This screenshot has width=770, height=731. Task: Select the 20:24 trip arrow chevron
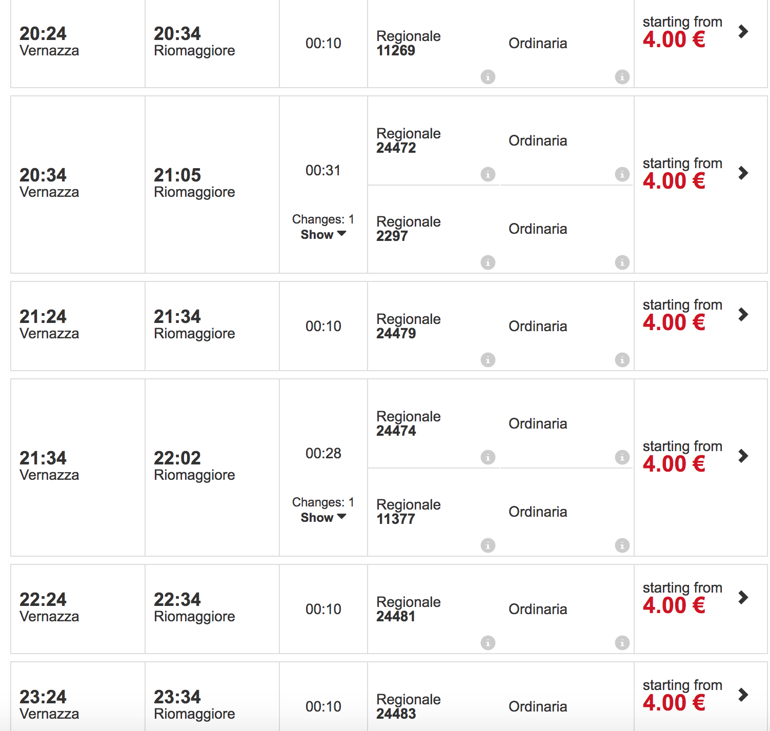pos(743,32)
